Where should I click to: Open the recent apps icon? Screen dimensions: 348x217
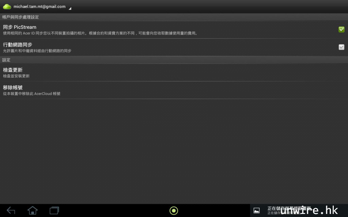pos(54,211)
